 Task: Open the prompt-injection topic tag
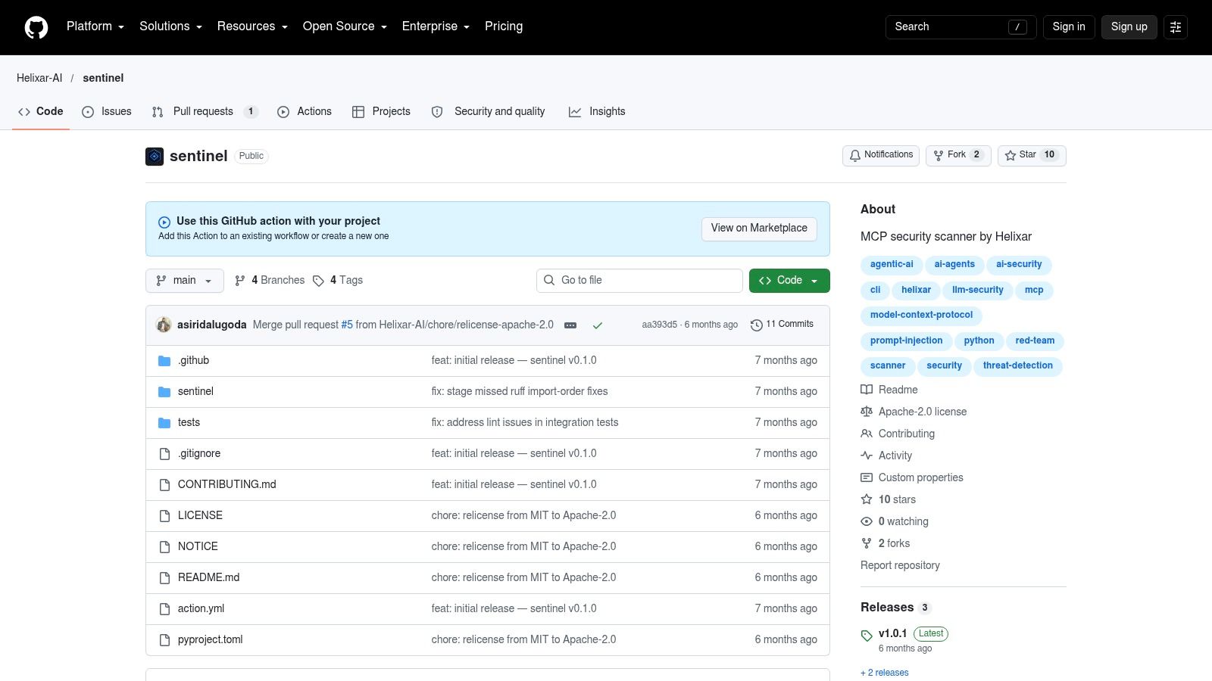point(906,341)
